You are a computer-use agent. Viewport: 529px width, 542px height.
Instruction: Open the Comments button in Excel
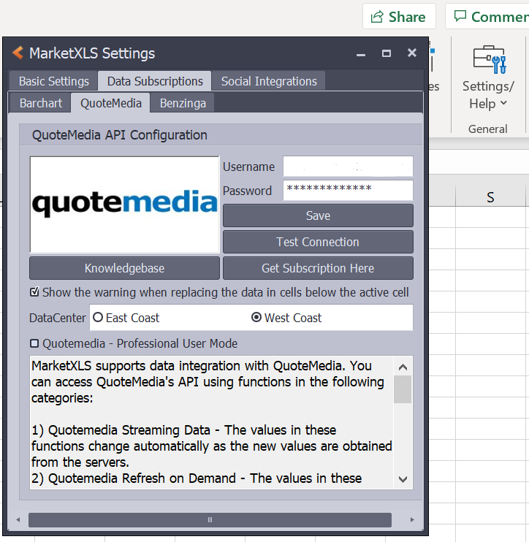pos(489,17)
